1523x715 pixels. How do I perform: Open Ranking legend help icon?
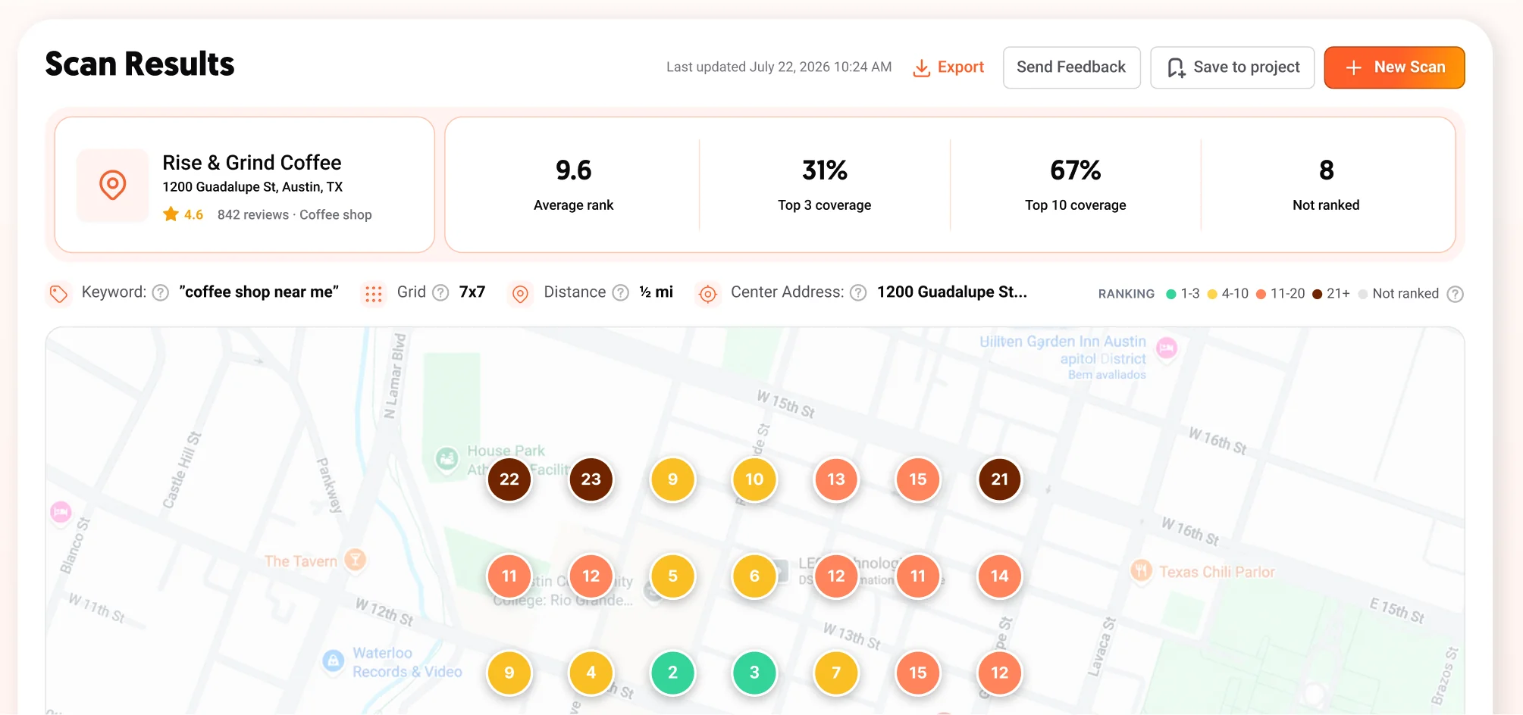(x=1455, y=294)
